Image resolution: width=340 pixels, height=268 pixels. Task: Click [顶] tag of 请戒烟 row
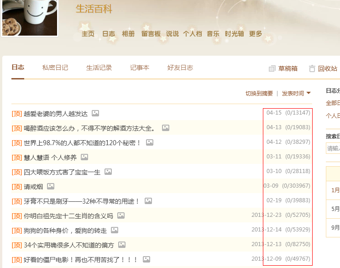point(17,187)
